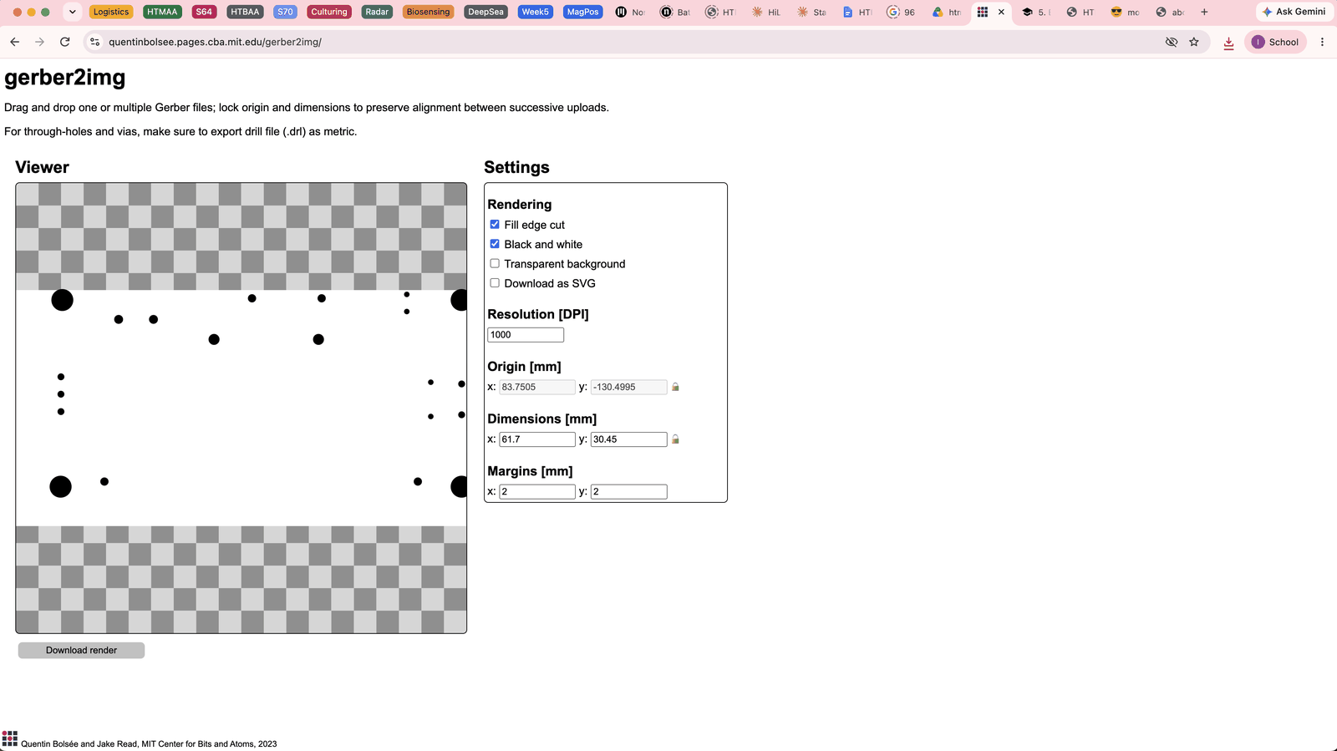Click the Dimensions y field

click(x=628, y=439)
